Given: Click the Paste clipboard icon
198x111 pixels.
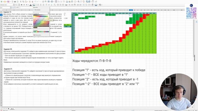Looking at the screenshot, I should (26, 2).
